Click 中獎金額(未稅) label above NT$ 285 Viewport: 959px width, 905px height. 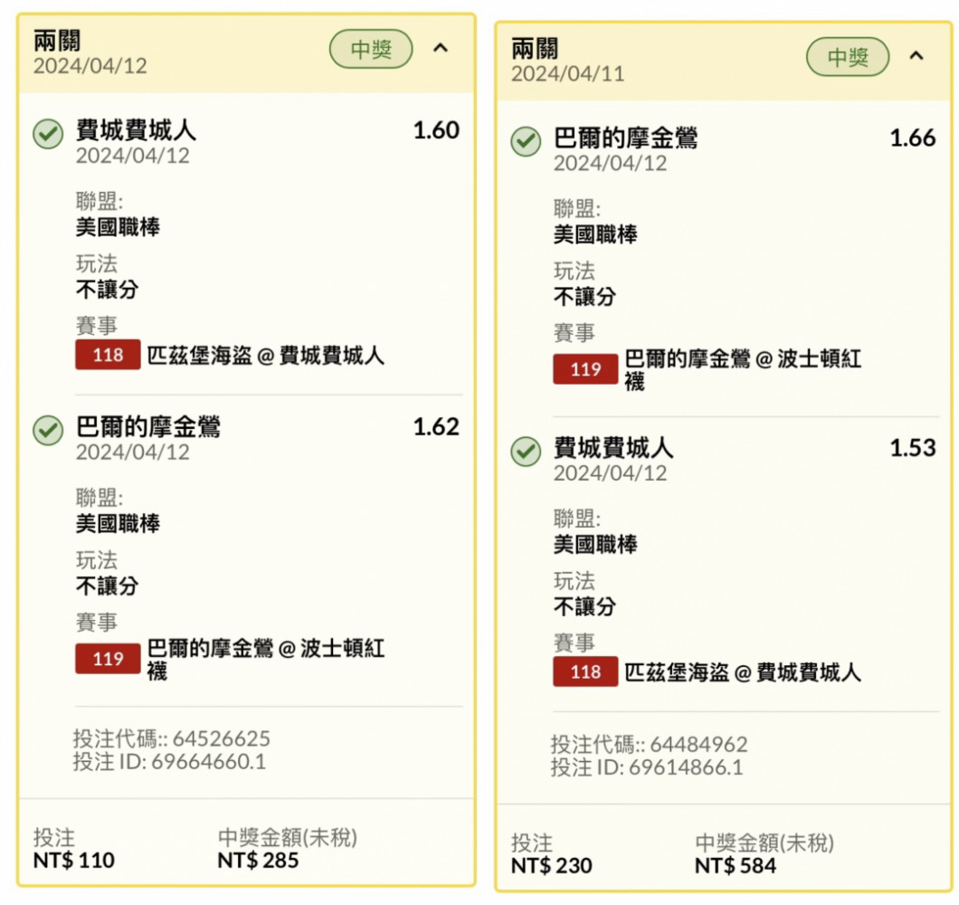tap(288, 837)
